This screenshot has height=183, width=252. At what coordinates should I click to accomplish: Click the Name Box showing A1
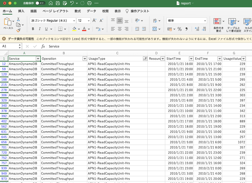click(x=9, y=46)
